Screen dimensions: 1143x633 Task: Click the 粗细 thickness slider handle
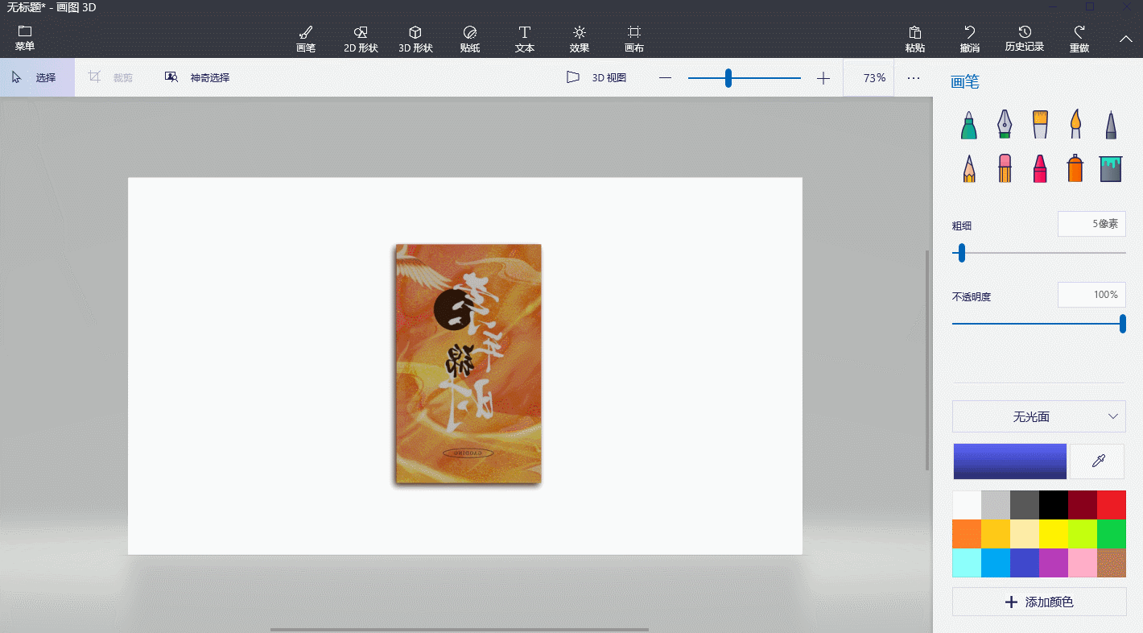(x=961, y=253)
